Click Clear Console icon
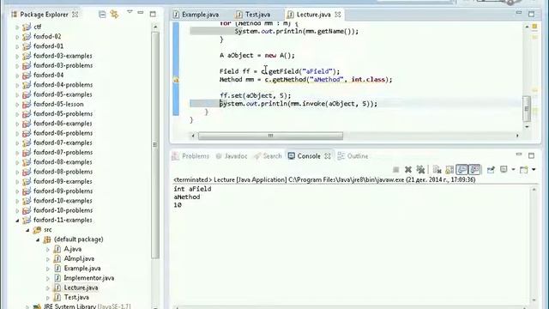Image resolution: width=549 pixels, height=309 pixels. tap(437, 170)
